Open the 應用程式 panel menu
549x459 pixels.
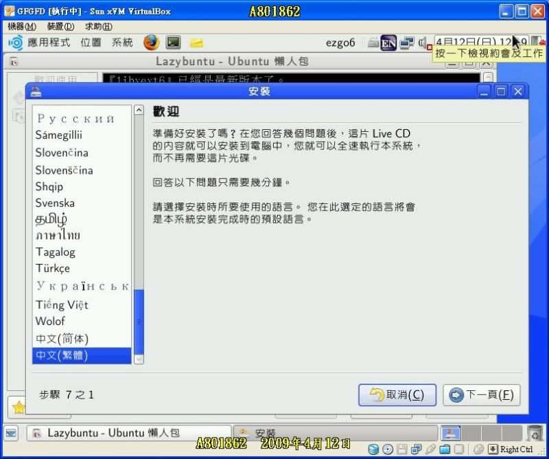(49, 43)
